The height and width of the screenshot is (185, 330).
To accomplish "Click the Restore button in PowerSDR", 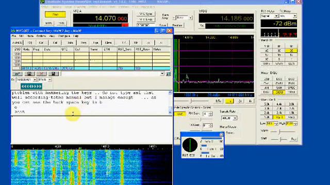I will [x=177, y=25].
